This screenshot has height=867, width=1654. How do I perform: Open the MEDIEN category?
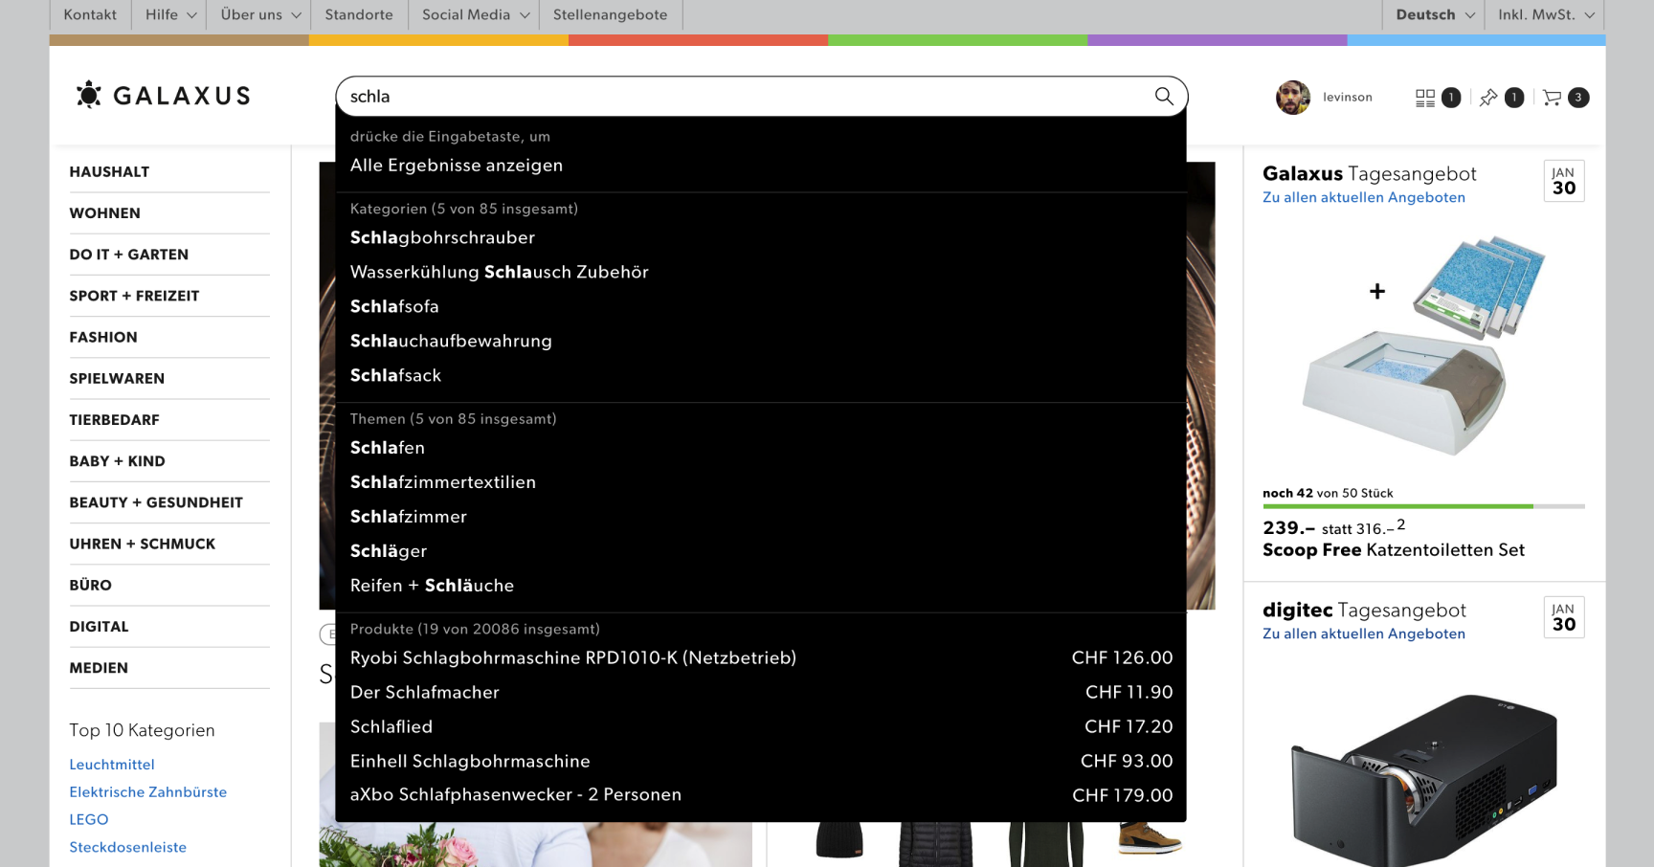click(99, 668)
